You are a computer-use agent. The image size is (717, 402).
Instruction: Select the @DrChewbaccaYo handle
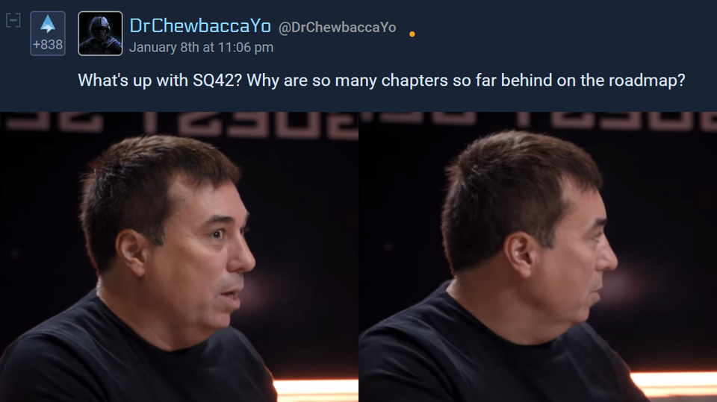(x=337, y=28)
